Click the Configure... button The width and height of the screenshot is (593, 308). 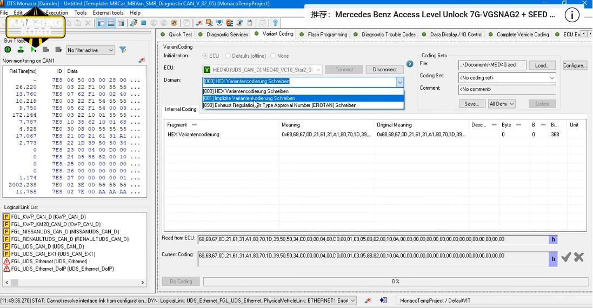tap(575, 65)
